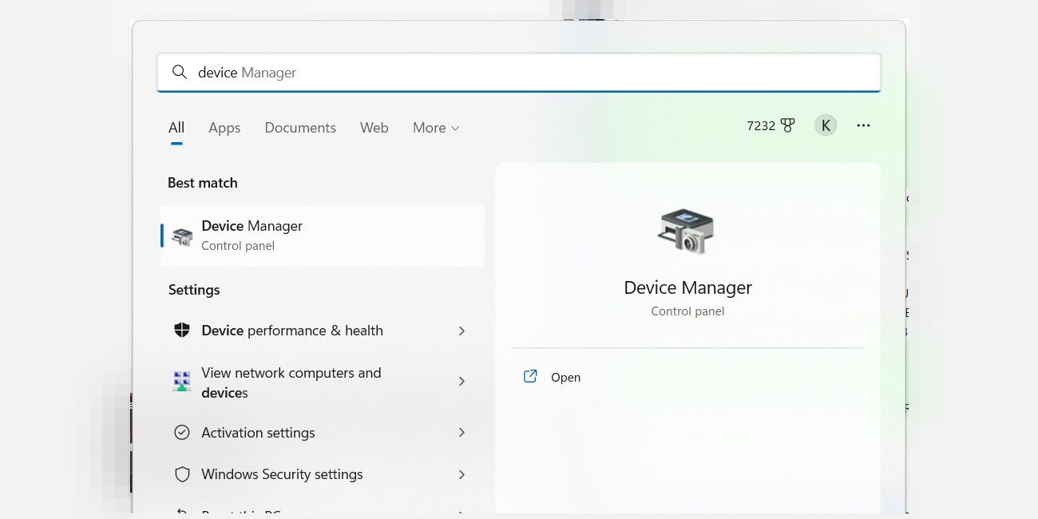1038x519 pixels.
Task: Click the Windows Security settings shield icon
Action: 182,473
